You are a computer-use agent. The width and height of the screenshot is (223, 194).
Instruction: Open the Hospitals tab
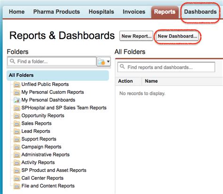coord(101,12)
